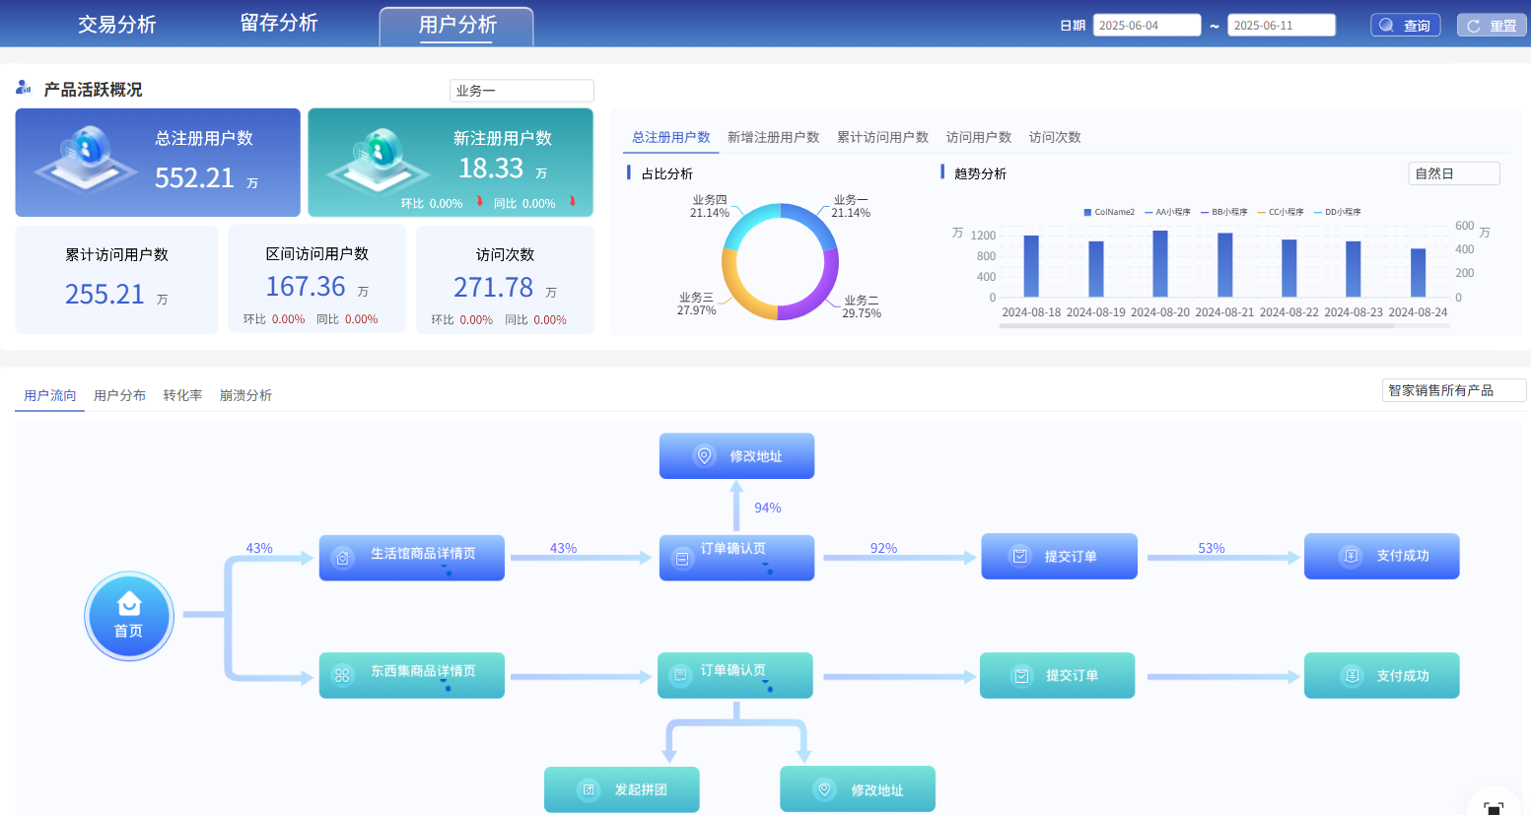Viewport: 1531px width, 815px height.
Task: Open the 业务一 dropdown selector
Action: coord(522,91)
